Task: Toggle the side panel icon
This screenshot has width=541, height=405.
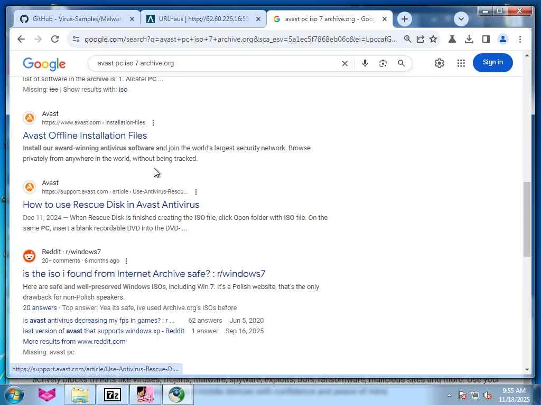Action: [x=486, y=39]
